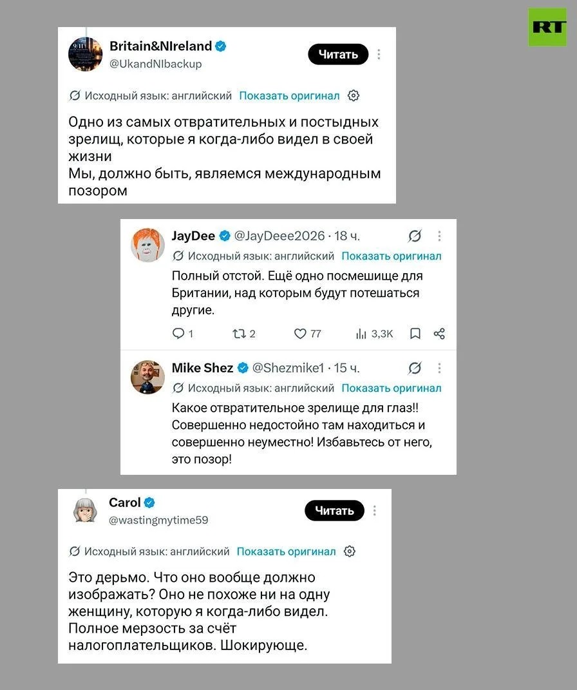Bookmark the JayDee post
The width and height of the screenshot is (577, 690).
coord(415,334)
